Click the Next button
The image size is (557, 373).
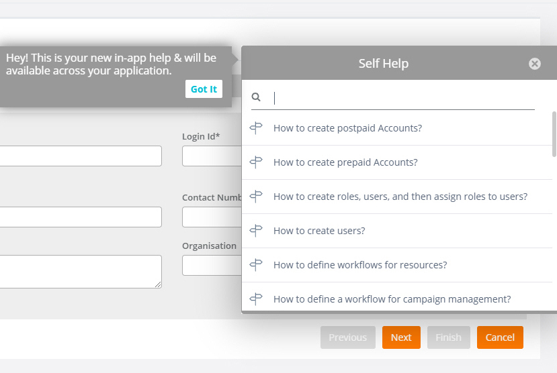[x=401, y=337]
